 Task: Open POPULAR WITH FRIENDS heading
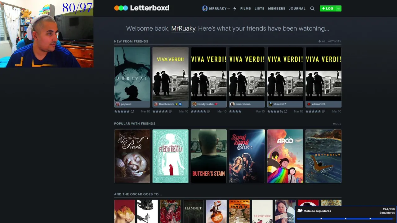pos(135,124)
